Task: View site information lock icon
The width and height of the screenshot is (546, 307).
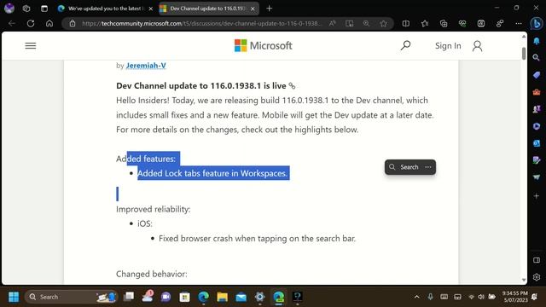Action: [72, 23]
